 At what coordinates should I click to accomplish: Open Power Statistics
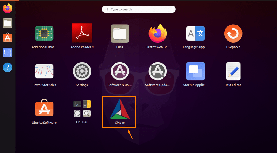(x=44, y=71)
